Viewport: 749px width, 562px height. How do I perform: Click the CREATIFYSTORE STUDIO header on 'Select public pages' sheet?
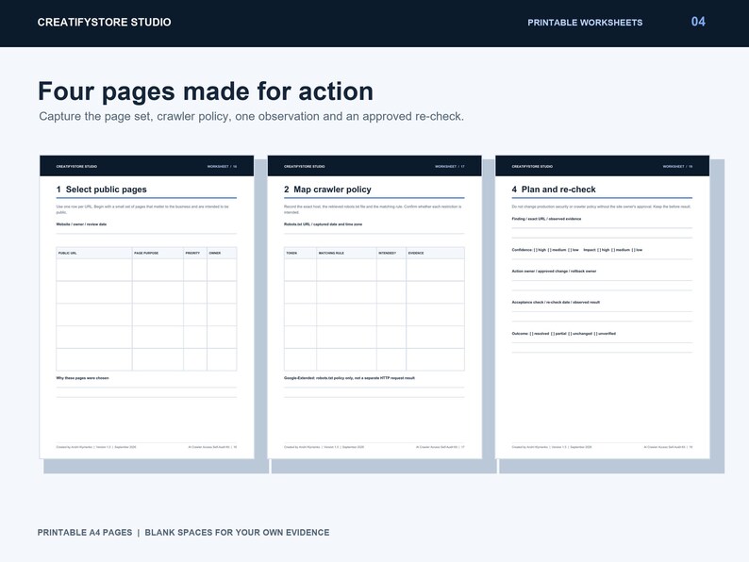tap(76, 167)
